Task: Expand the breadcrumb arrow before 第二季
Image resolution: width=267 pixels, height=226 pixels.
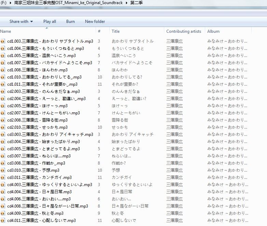Action: (127, 3)
